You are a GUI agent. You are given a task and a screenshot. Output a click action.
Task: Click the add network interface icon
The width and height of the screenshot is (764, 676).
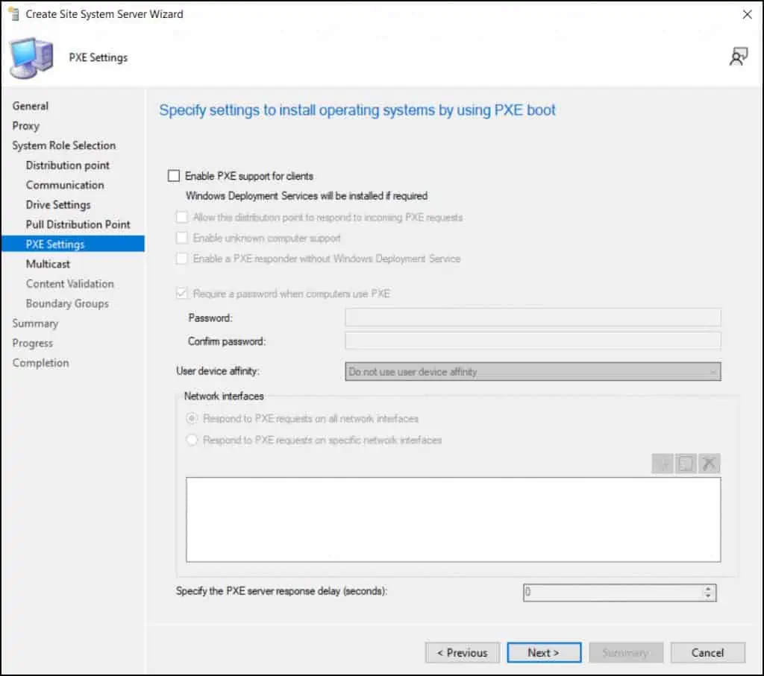[x=663, y=464]
